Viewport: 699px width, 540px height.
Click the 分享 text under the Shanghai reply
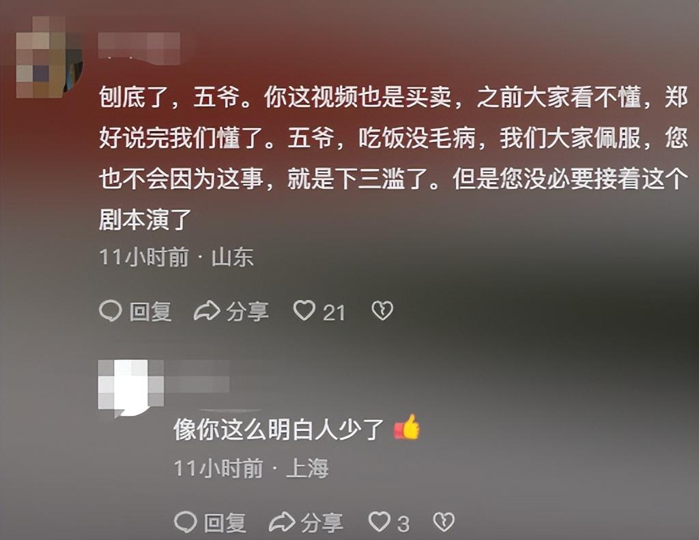(322, 522)
